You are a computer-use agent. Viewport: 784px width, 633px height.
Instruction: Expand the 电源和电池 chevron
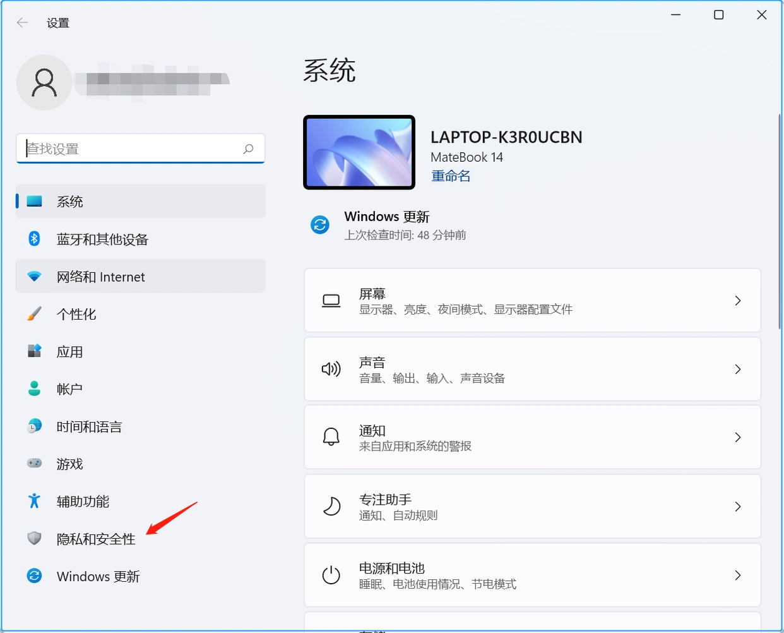click(737, 575)
